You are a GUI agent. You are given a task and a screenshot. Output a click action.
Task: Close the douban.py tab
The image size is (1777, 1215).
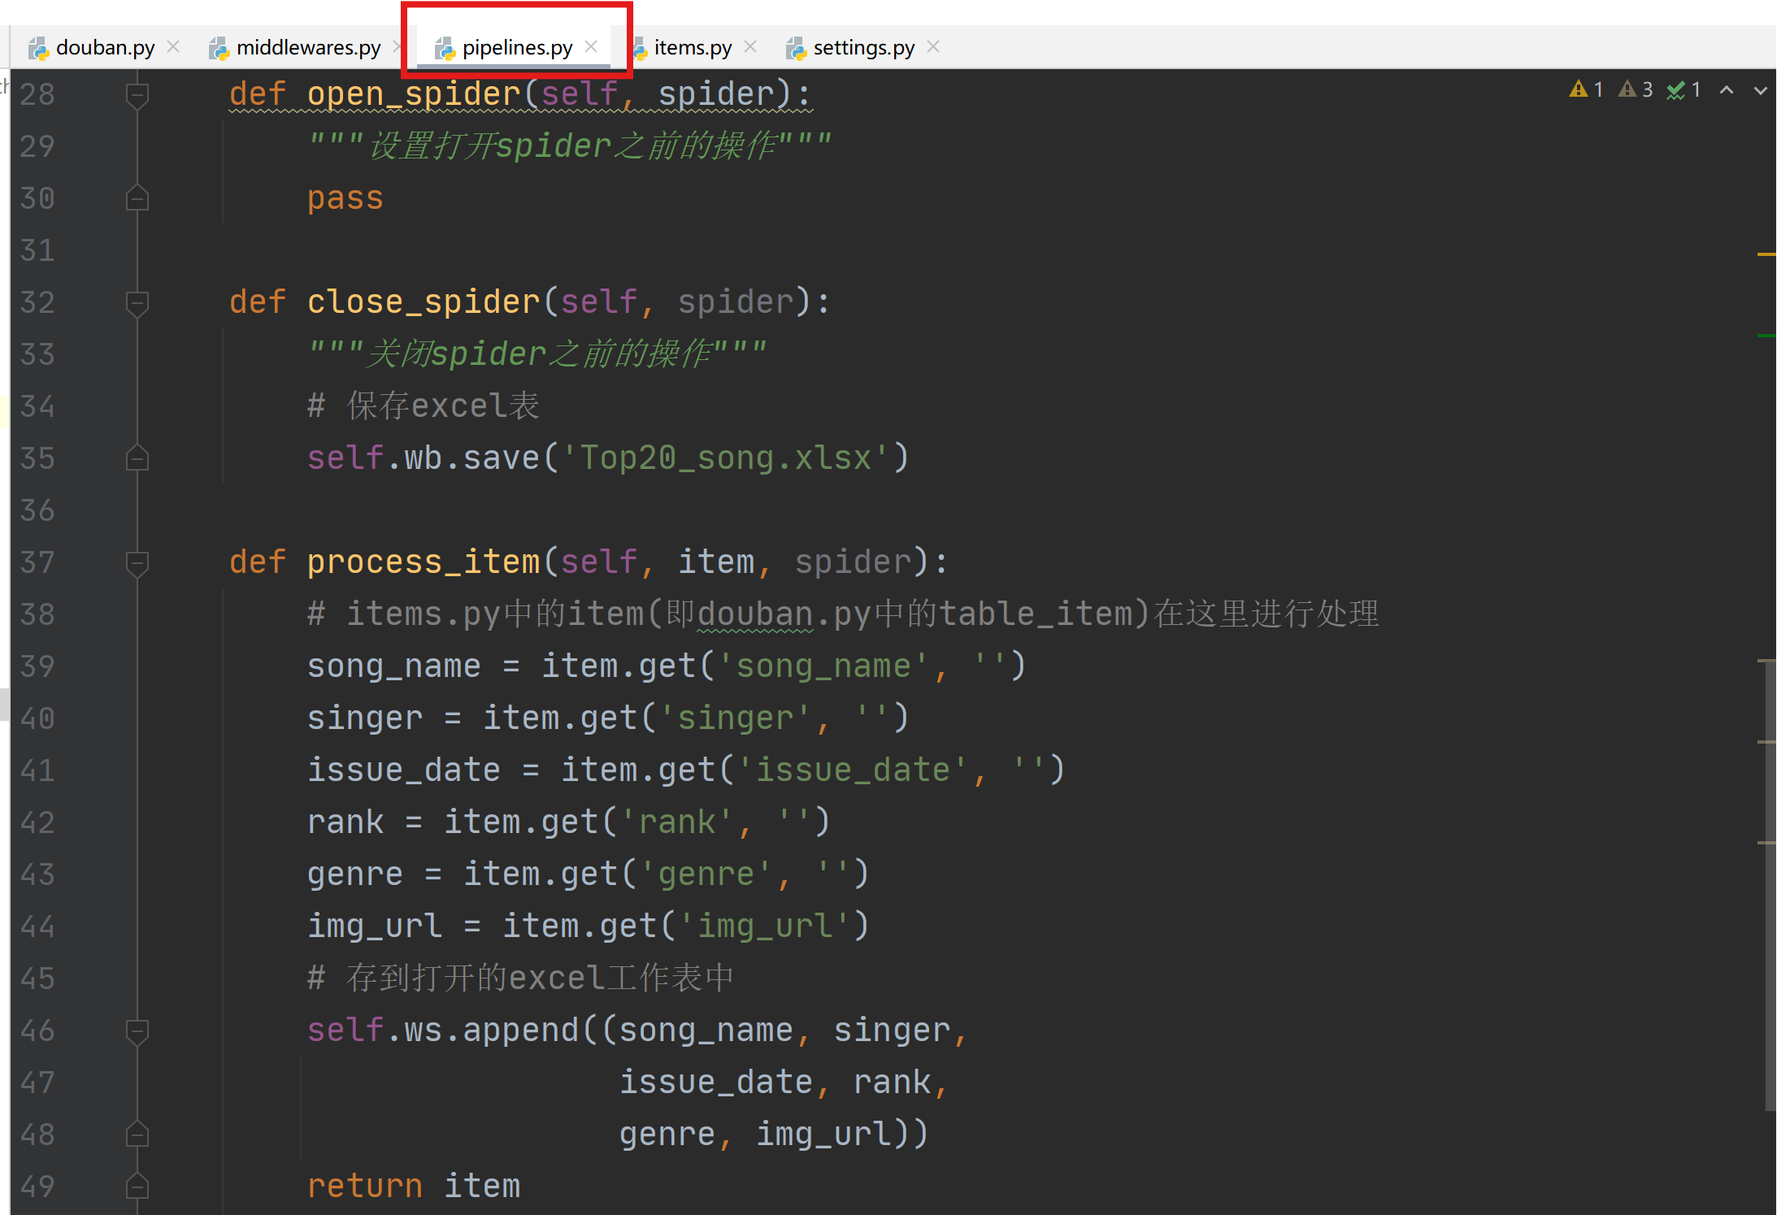tap(173, 47)
